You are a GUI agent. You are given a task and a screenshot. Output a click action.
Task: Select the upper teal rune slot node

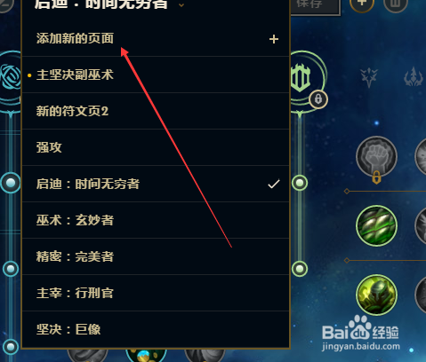(11, 183)
